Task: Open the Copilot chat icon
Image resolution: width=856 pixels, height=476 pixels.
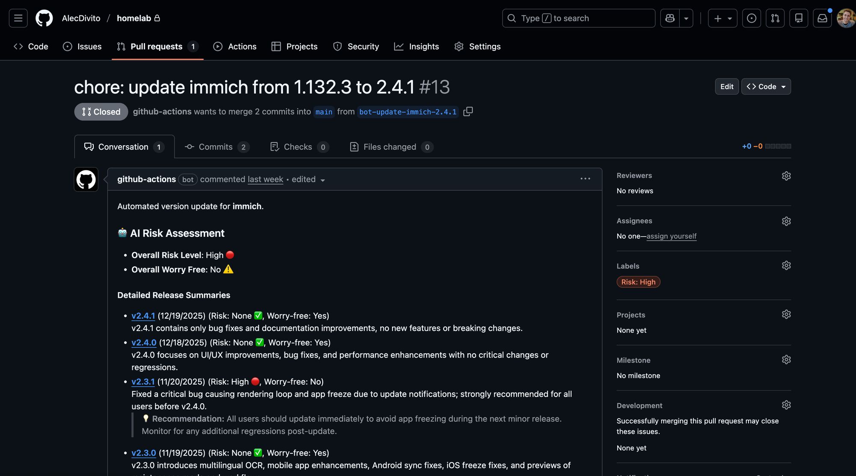Action: click(x=670, y=18)
